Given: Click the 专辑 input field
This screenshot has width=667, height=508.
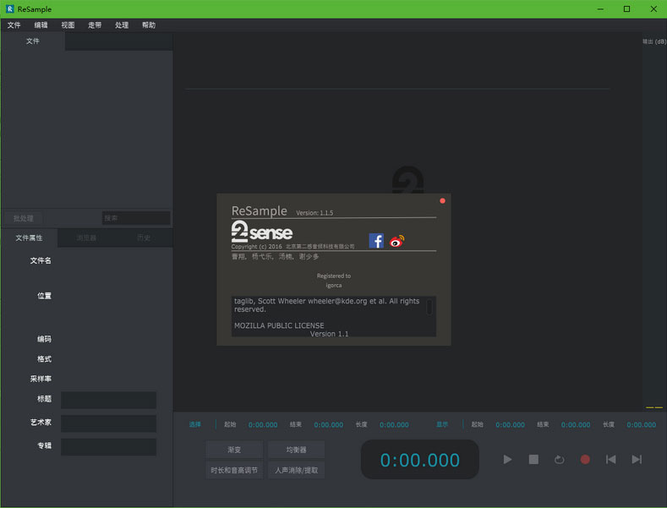Looking at the screenshot, I should (108, 447).
